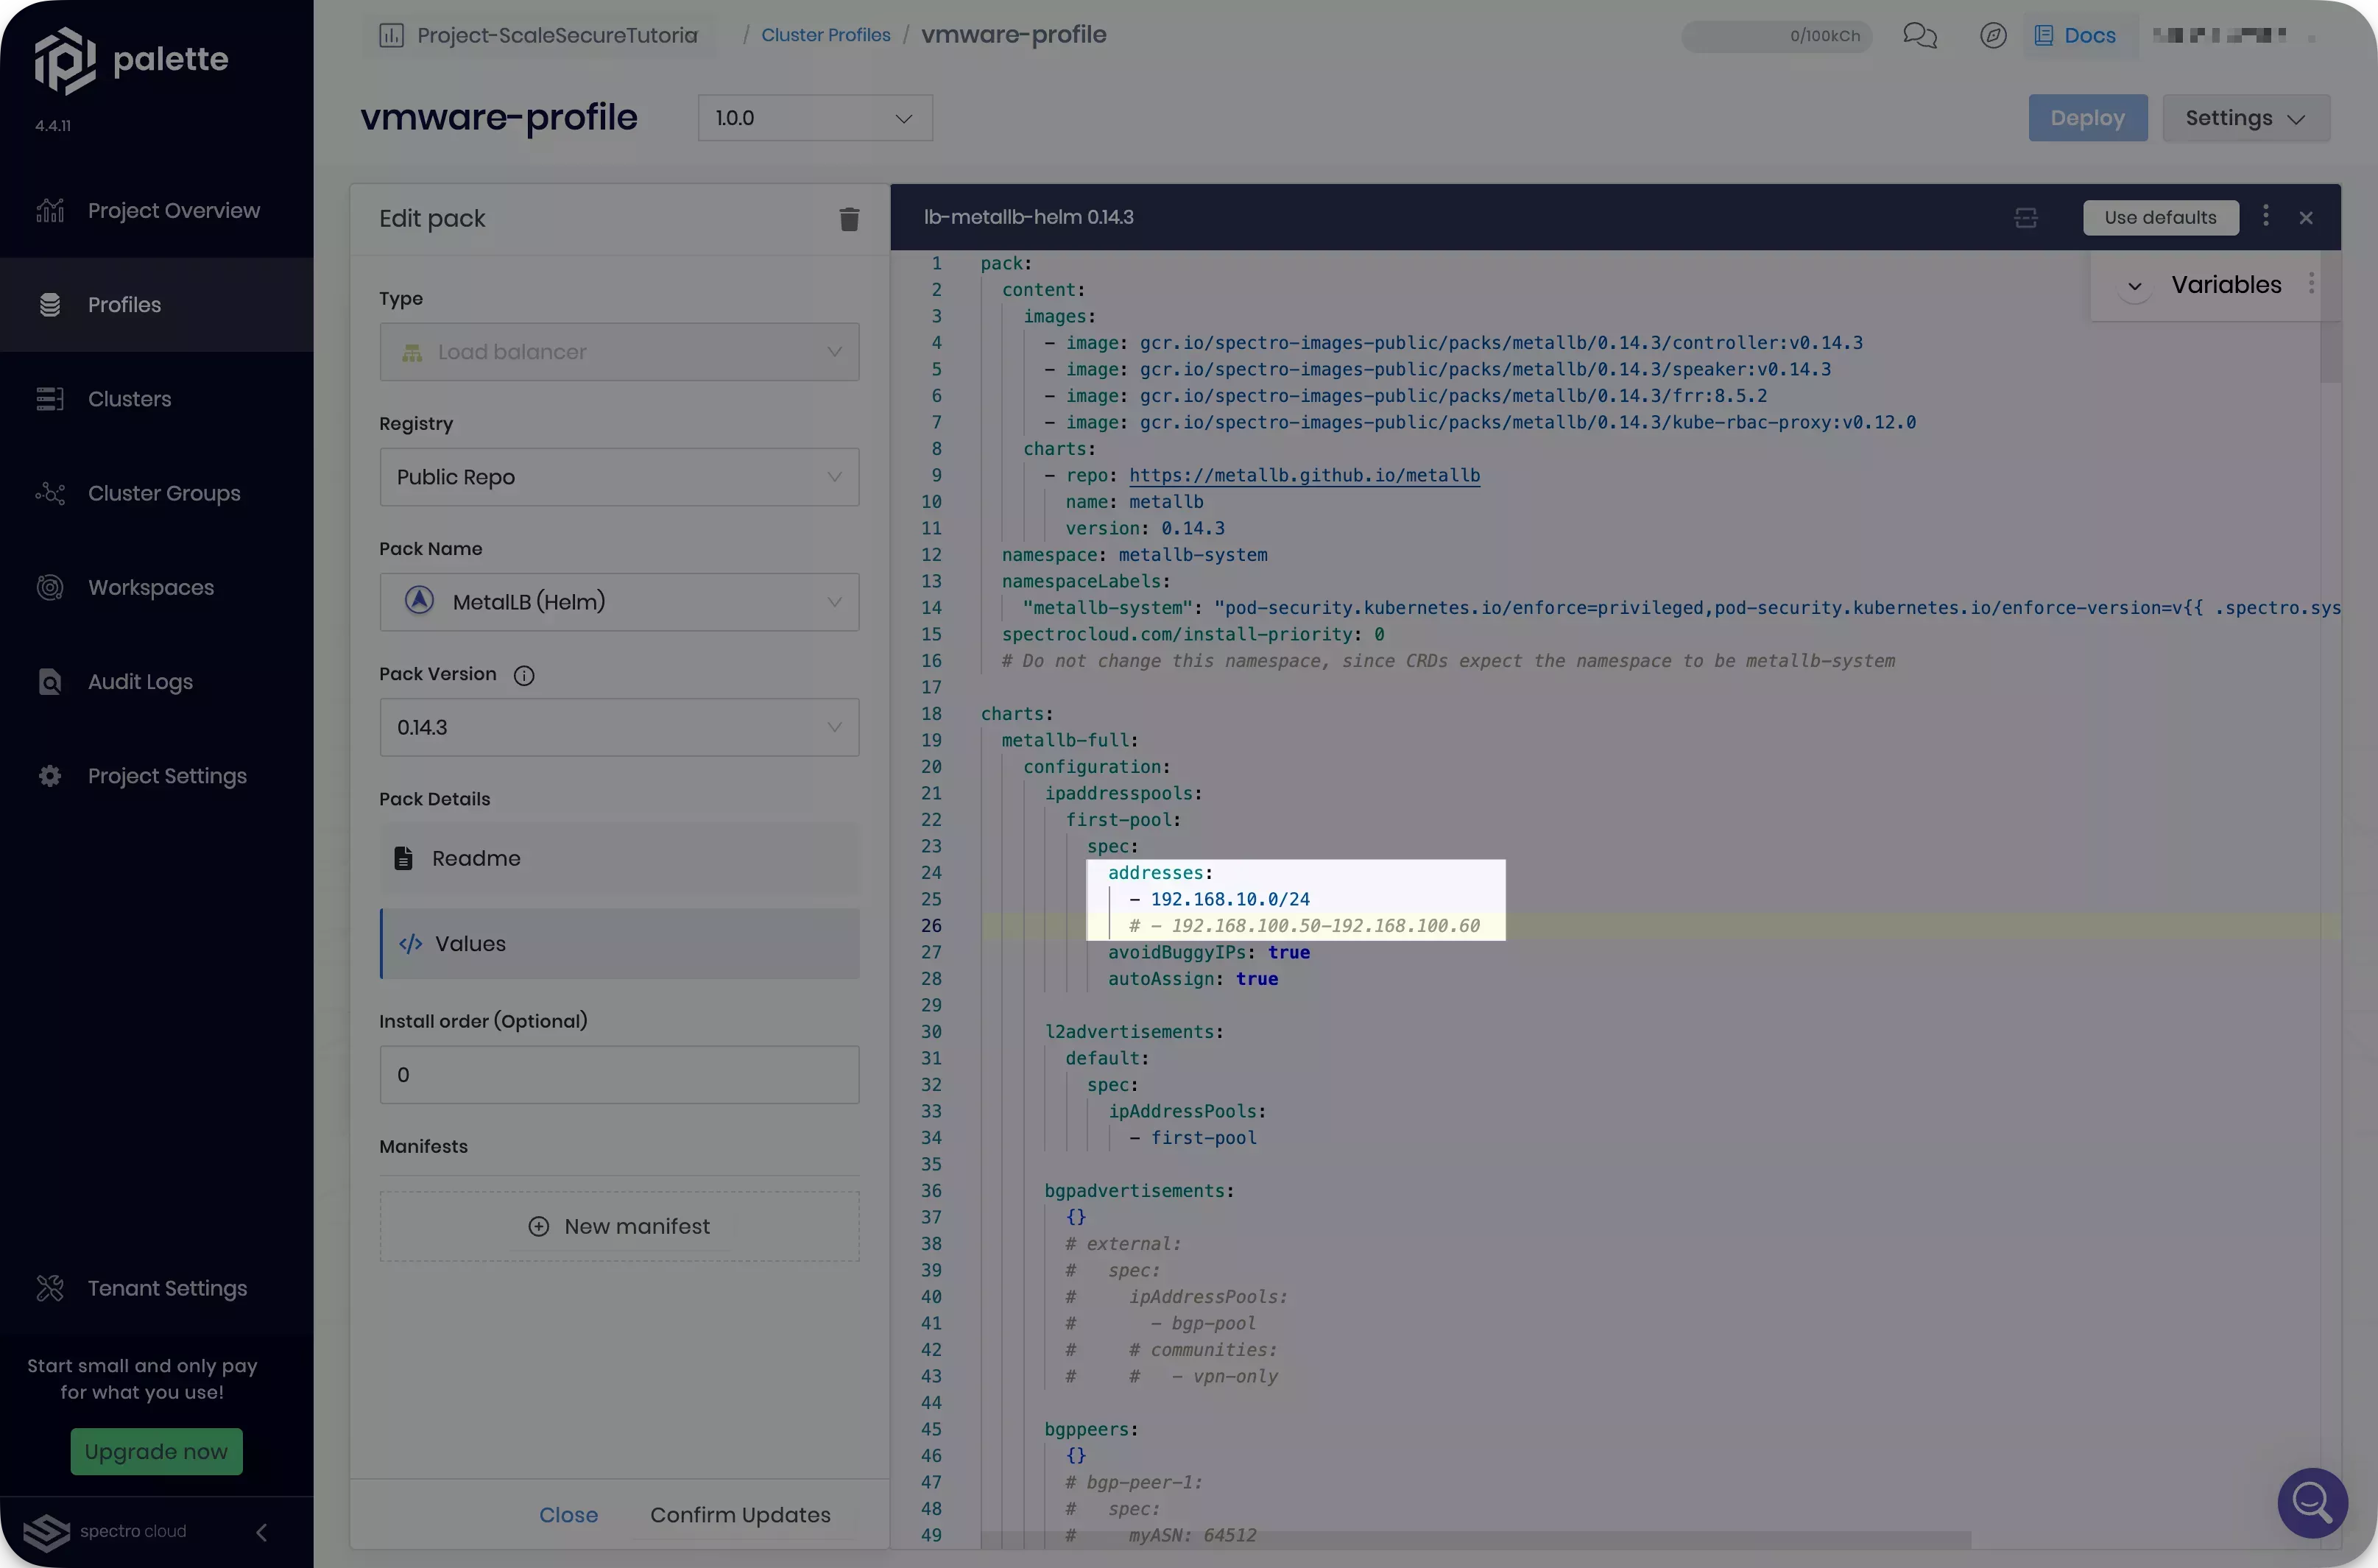Click the Upgrade now button
The image size is (2378, 1568).
(156, 1451)
